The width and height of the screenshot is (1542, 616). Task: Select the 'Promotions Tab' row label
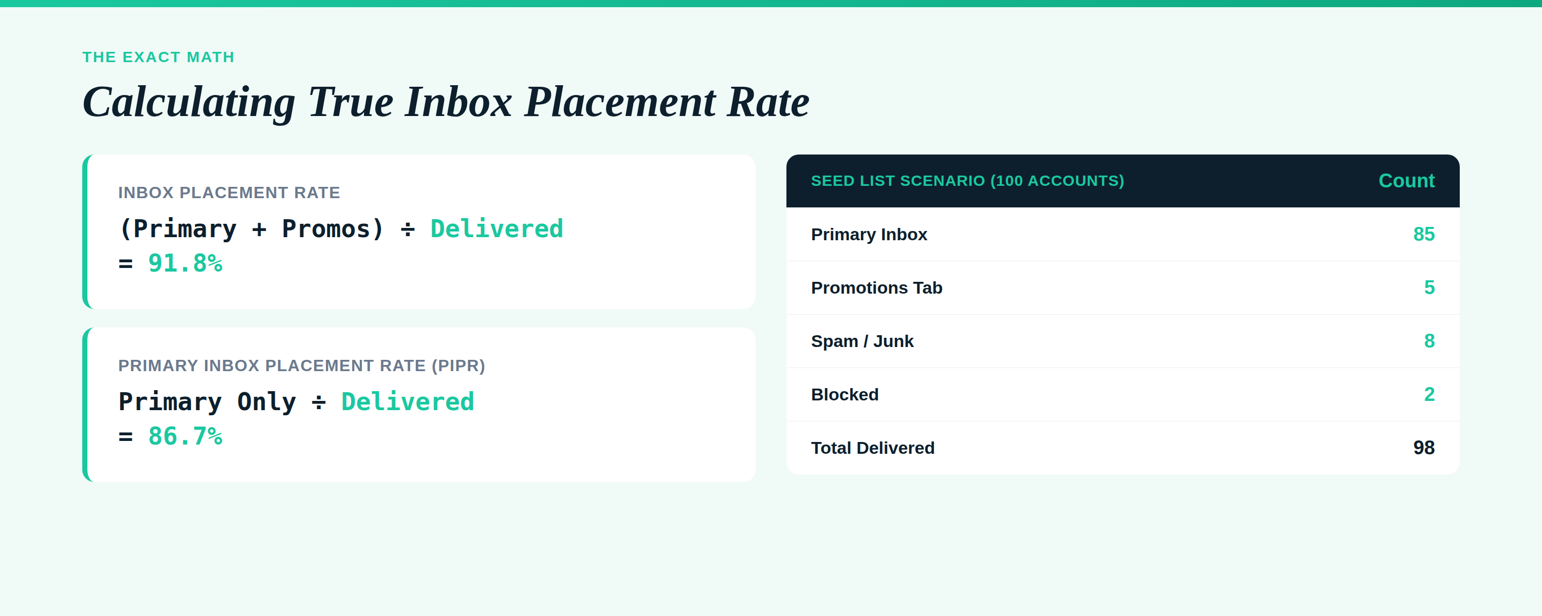tap(876, 287)
